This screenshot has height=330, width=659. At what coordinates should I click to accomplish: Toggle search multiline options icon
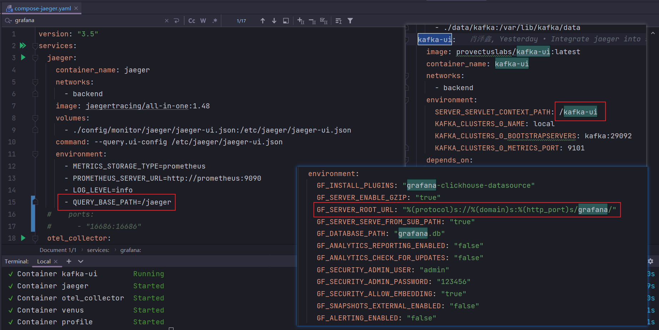pyautogui.click(x=338, y=21)
